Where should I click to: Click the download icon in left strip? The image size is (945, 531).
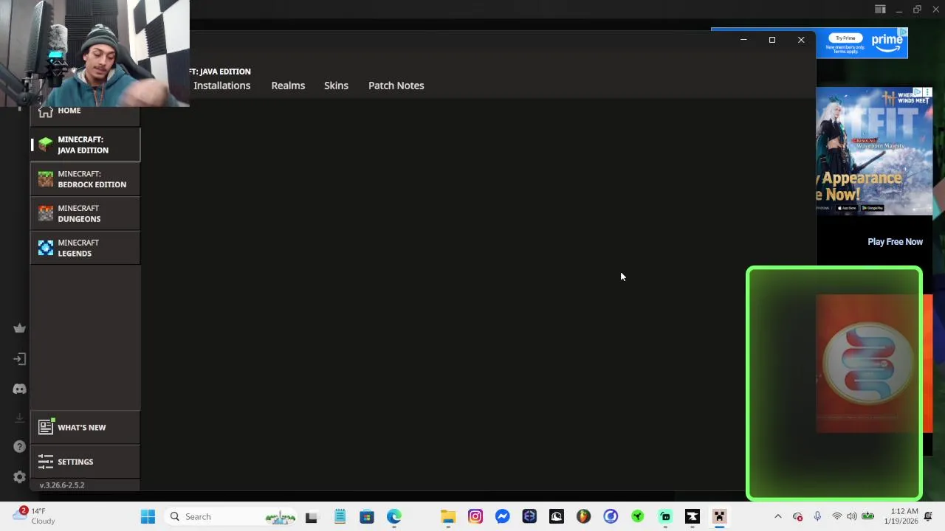click(x=20, y=418)
